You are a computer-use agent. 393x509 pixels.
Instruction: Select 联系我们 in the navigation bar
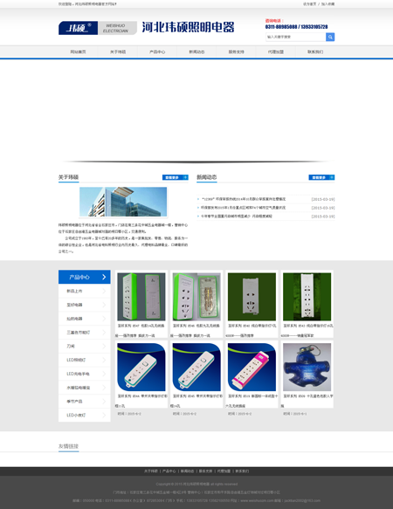point(315,52)
